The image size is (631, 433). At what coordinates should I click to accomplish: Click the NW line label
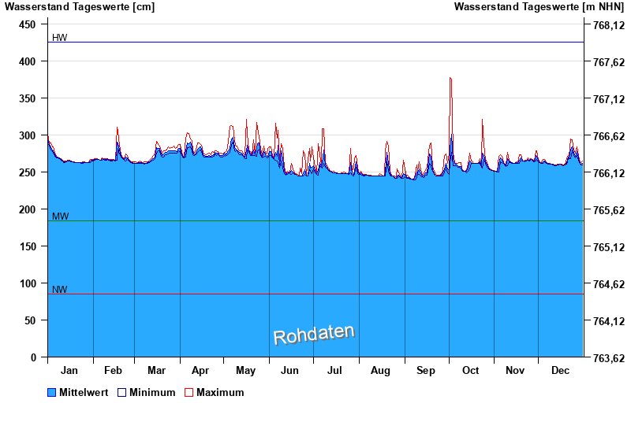60,289
